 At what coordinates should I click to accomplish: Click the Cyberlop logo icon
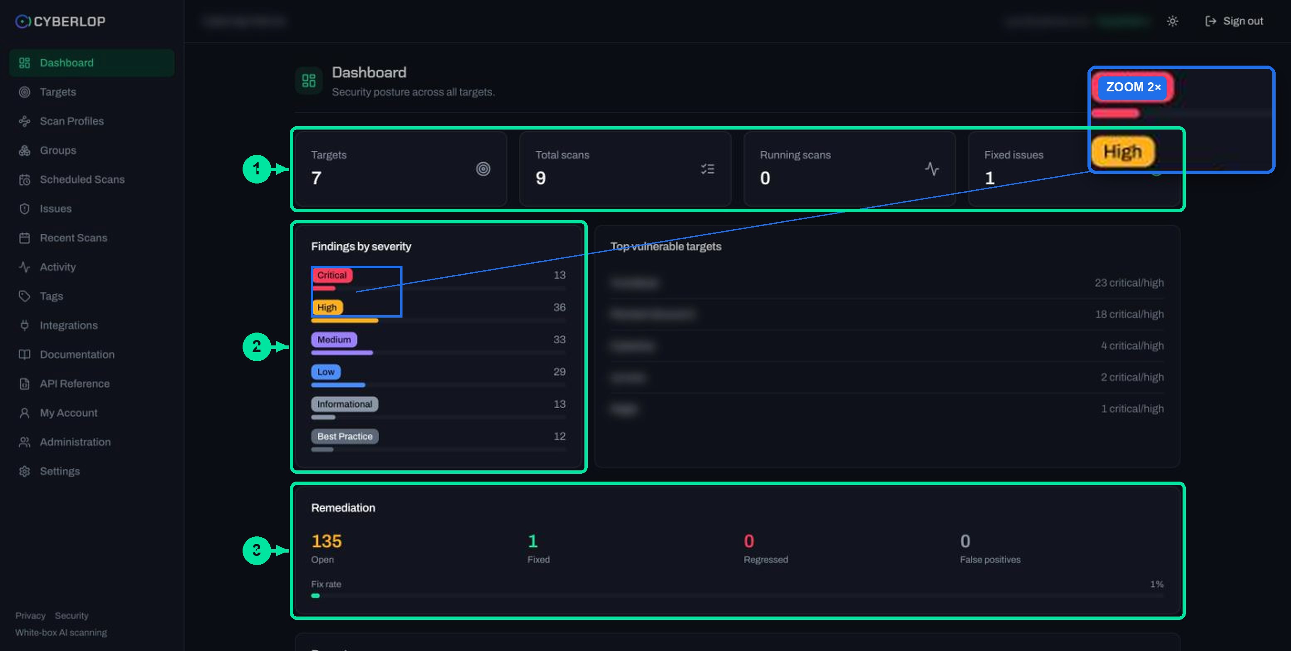22,21
